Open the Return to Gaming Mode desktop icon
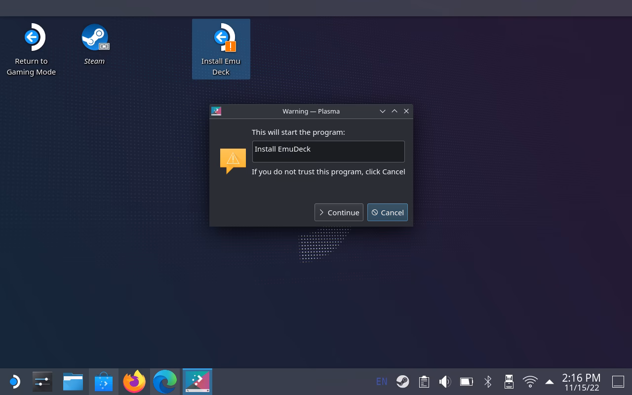The width and height of the screenshot is (632, 395). pos(32,49)
